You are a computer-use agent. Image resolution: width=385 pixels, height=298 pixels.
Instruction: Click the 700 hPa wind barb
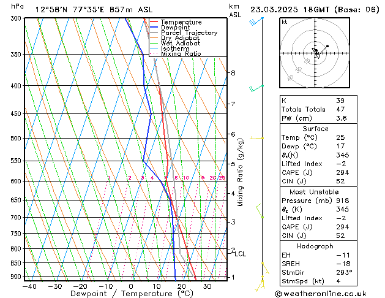tap(260, 211)
